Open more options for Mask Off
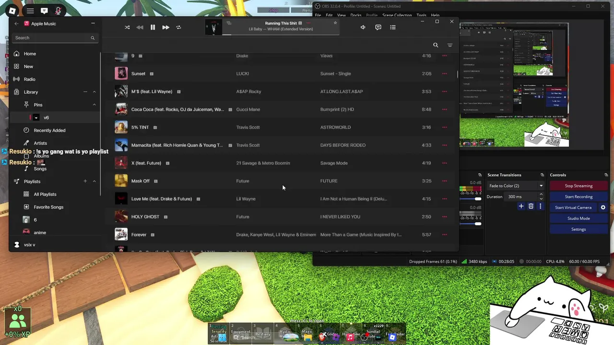 tap(445, 181)
